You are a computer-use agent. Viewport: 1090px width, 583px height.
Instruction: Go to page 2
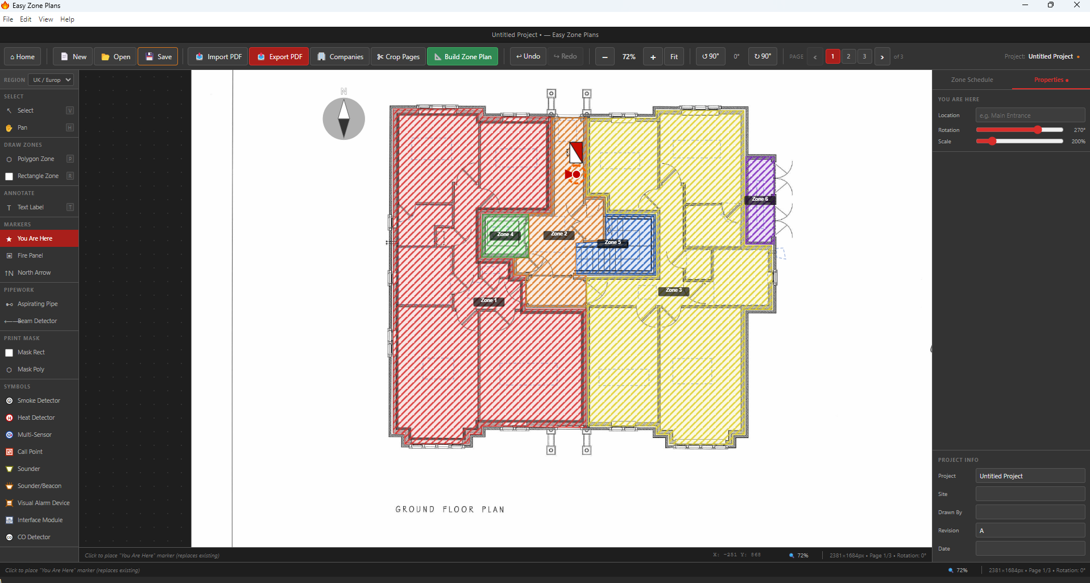coord(848,56)
